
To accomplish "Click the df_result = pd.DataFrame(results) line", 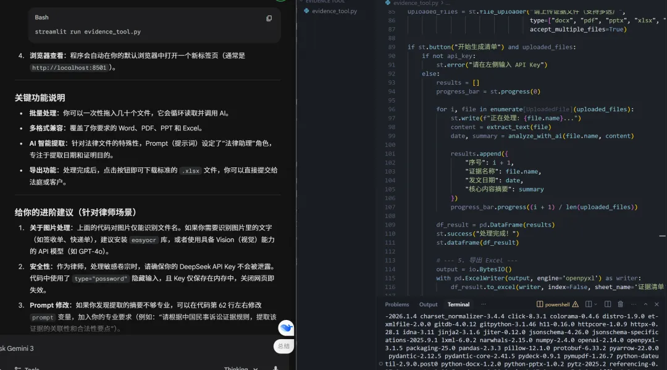I will [x=495, y=225].
